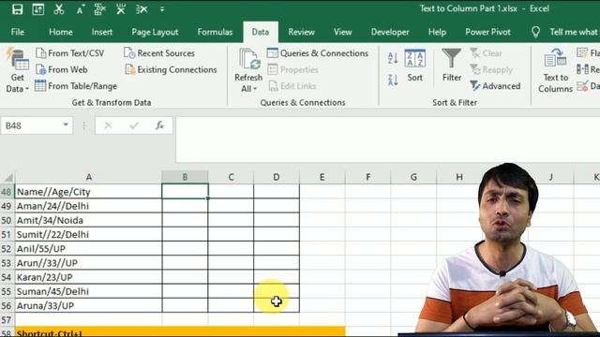Open Recent Sources
The width and height of the screenshot is (600, 337).
click(159, 53)
